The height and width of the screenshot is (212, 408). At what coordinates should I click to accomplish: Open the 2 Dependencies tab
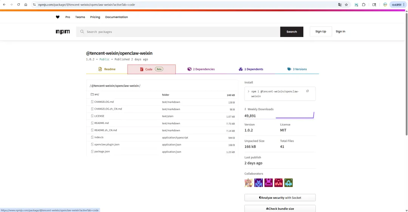tap(201, 69)
